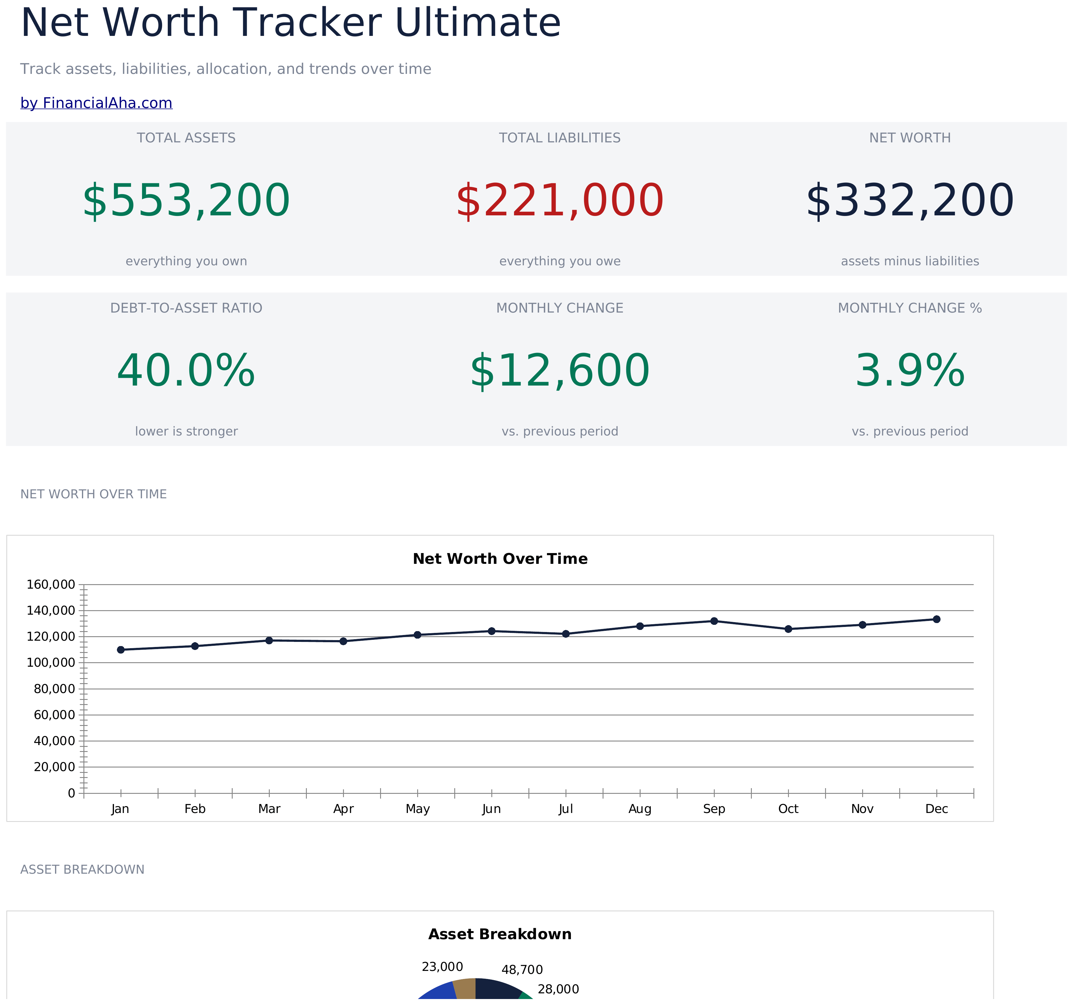
Task: Click the 'Asset Breakdown' chart title
Action: (500, 935)
